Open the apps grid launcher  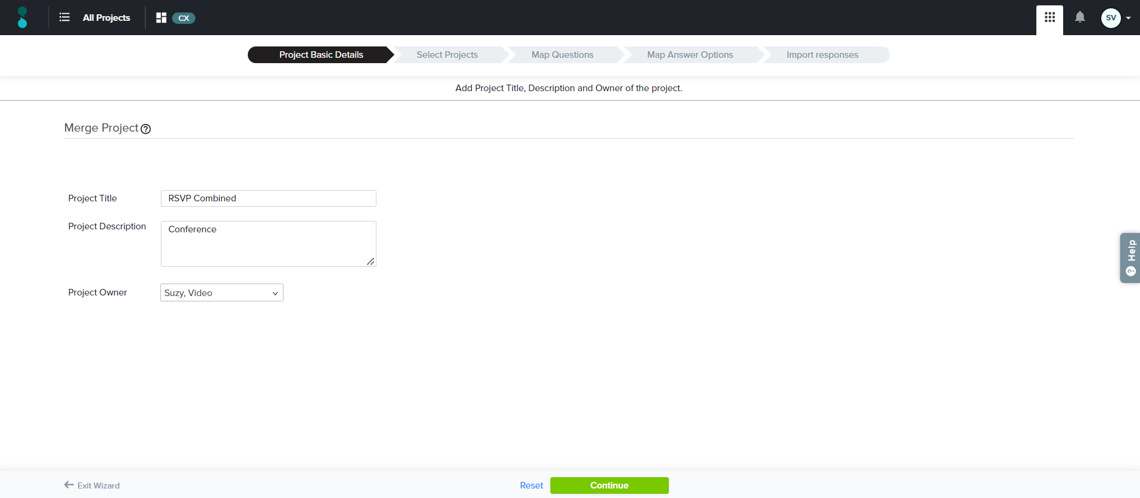click(x=1049, y=18)
